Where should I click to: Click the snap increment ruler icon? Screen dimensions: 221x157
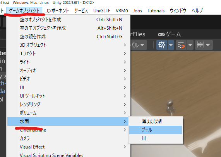[x=200, y=45]
